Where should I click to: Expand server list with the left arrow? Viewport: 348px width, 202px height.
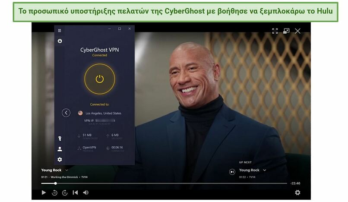[x=66, y=113]
